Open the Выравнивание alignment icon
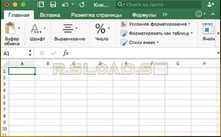Screen dimensions: 221x137 click(x=68, y=28)
